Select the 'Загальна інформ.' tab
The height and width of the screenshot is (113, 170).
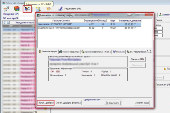point(48,51)
